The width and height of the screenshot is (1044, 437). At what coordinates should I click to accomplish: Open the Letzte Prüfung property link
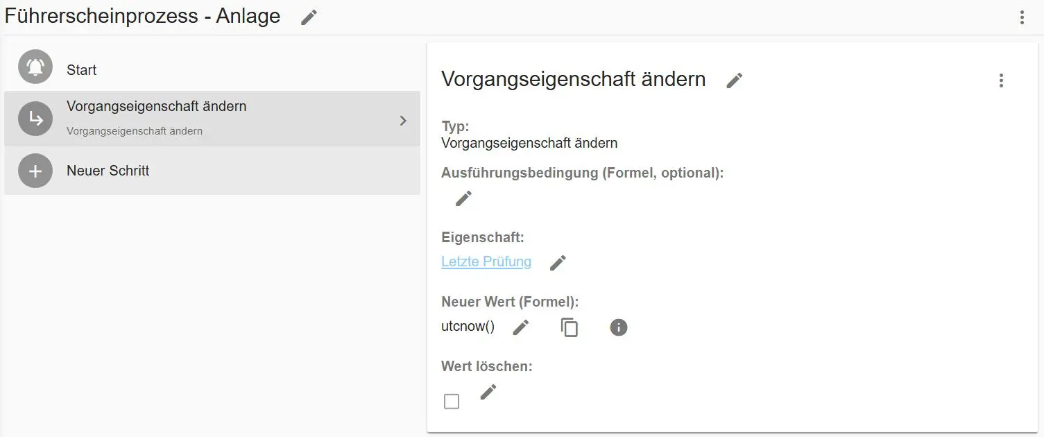pyautogui.click(x=486, y=262)
